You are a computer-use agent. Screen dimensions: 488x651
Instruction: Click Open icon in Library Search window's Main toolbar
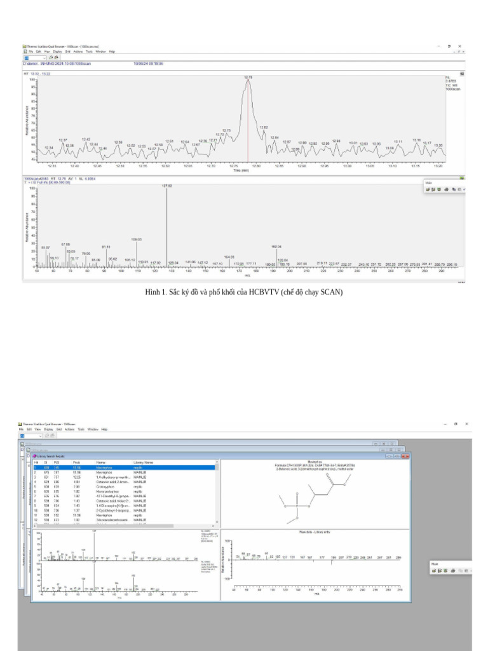point(433,571)
